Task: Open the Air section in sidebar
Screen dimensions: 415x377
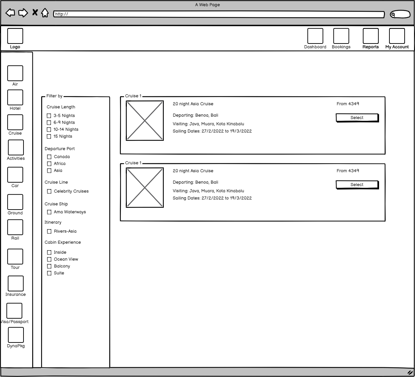Action: pyautogui.click(x=15, y=73)
